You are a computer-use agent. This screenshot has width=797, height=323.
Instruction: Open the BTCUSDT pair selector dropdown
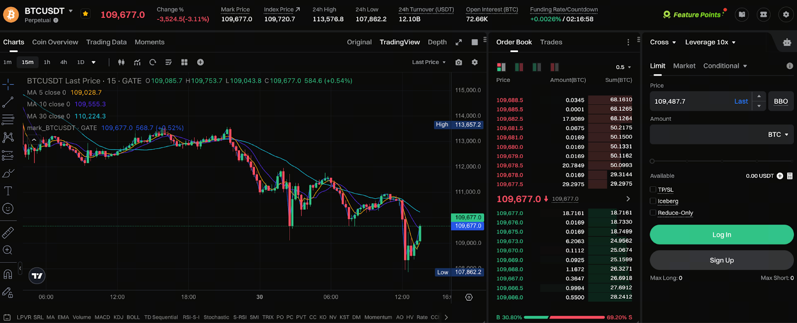(x=71, y=11)
